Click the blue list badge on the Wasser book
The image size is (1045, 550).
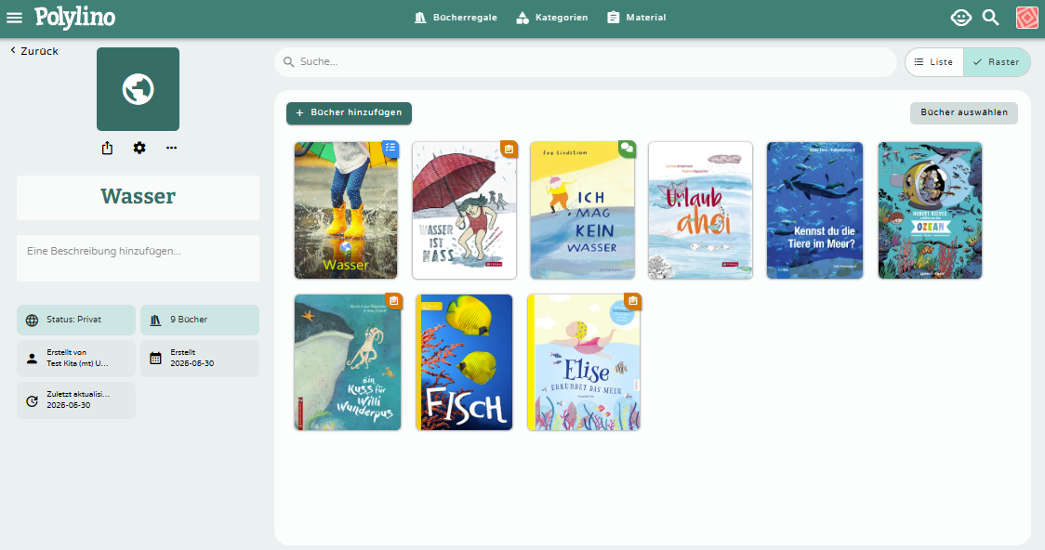click(390, 149)
